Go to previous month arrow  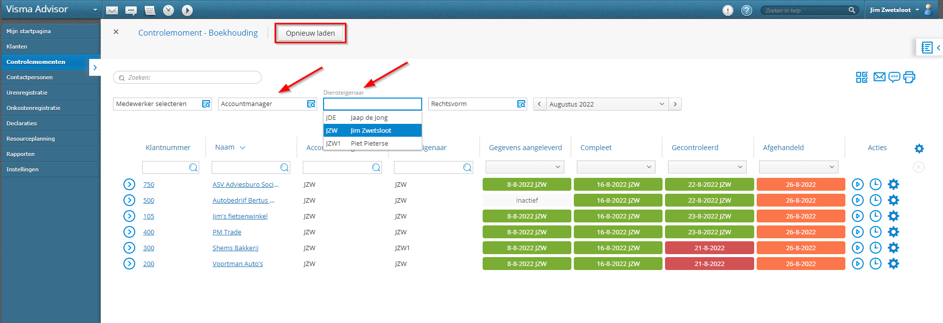point(539,104)
